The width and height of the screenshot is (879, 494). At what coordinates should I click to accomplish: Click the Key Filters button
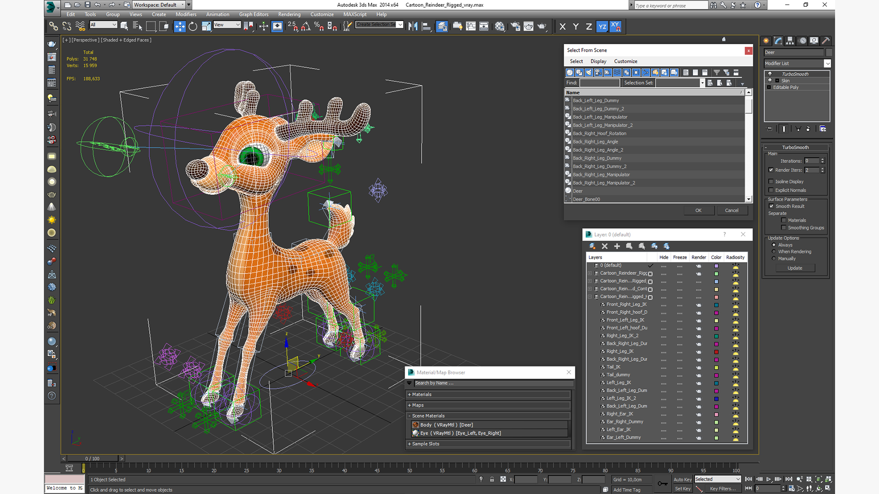pos(722,489)
